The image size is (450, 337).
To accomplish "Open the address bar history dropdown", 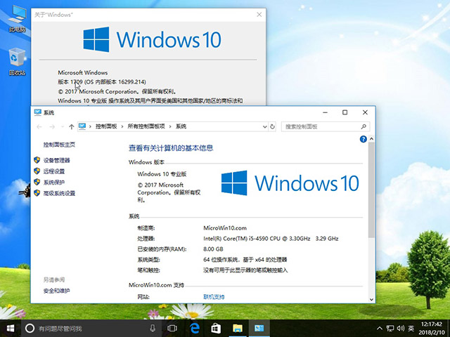I will pos(264,126).
